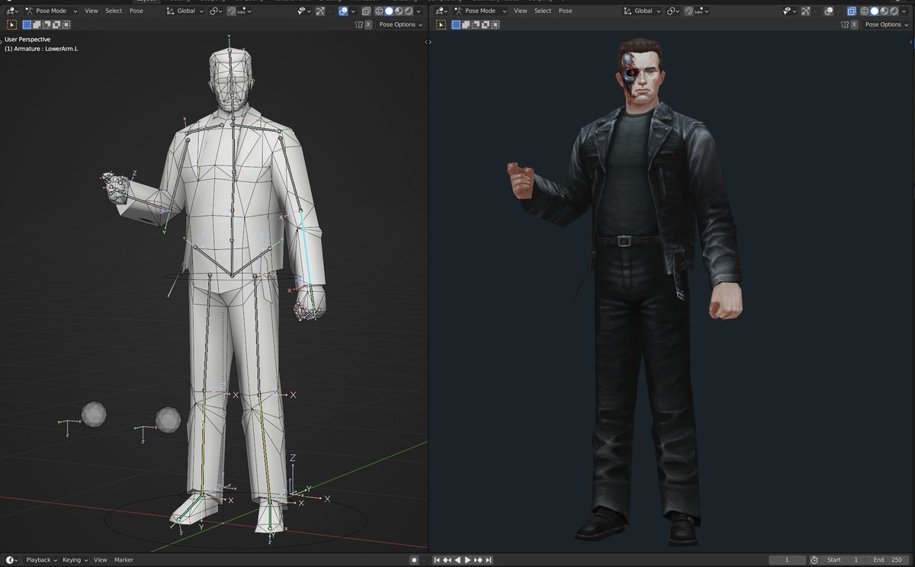The width and height of the screenshot is (915, 567).
Task: Select solid shading in left viewport
Action: 389,11
